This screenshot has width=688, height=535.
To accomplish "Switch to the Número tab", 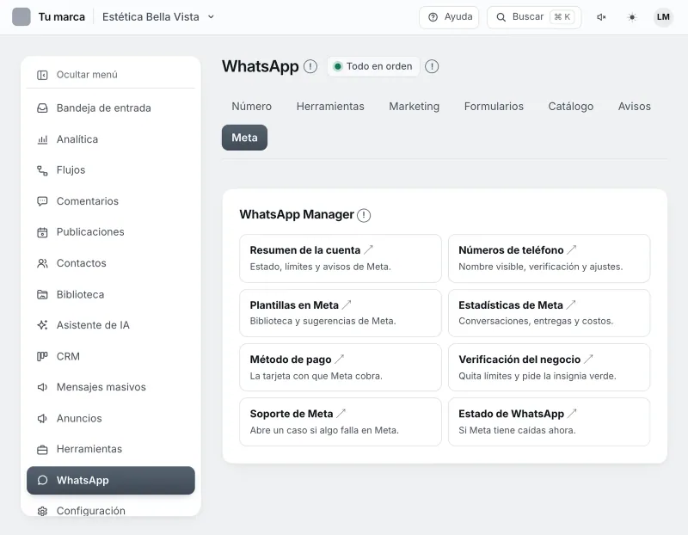I will [251, 106].
